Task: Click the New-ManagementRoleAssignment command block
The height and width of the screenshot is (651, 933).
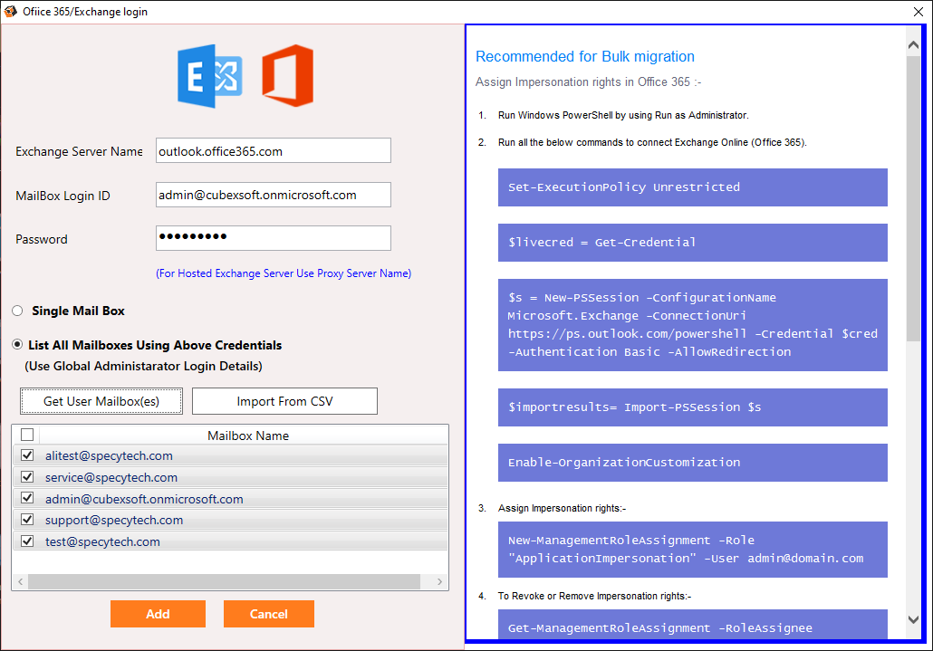Action: point(693,550)
